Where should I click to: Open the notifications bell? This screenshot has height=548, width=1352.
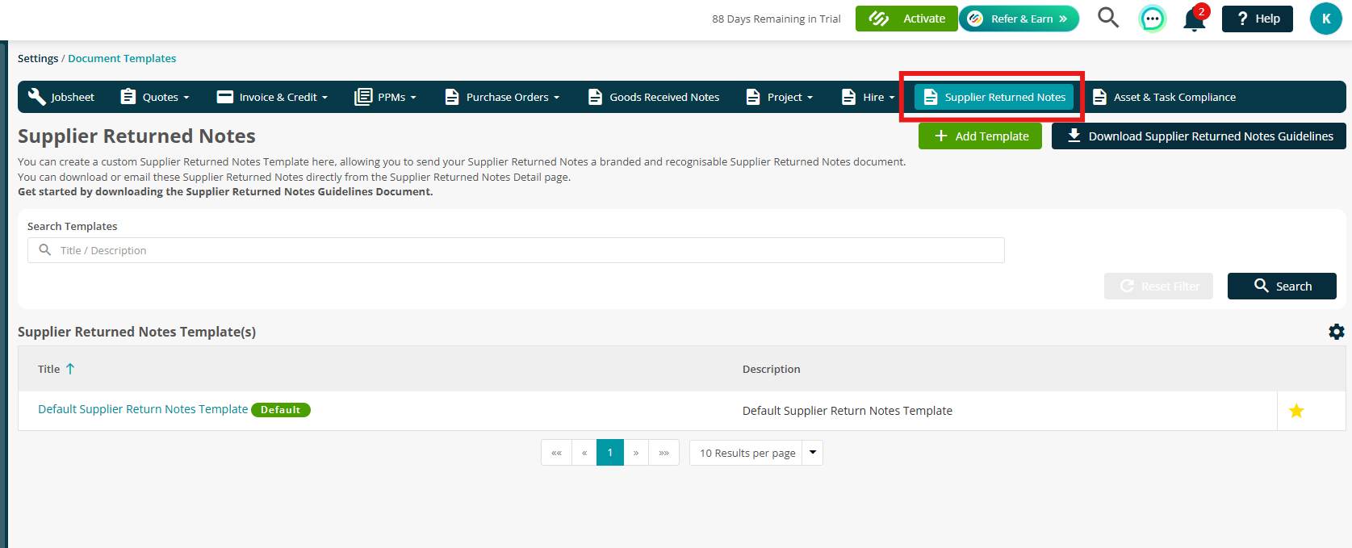tap(1195, 19)
